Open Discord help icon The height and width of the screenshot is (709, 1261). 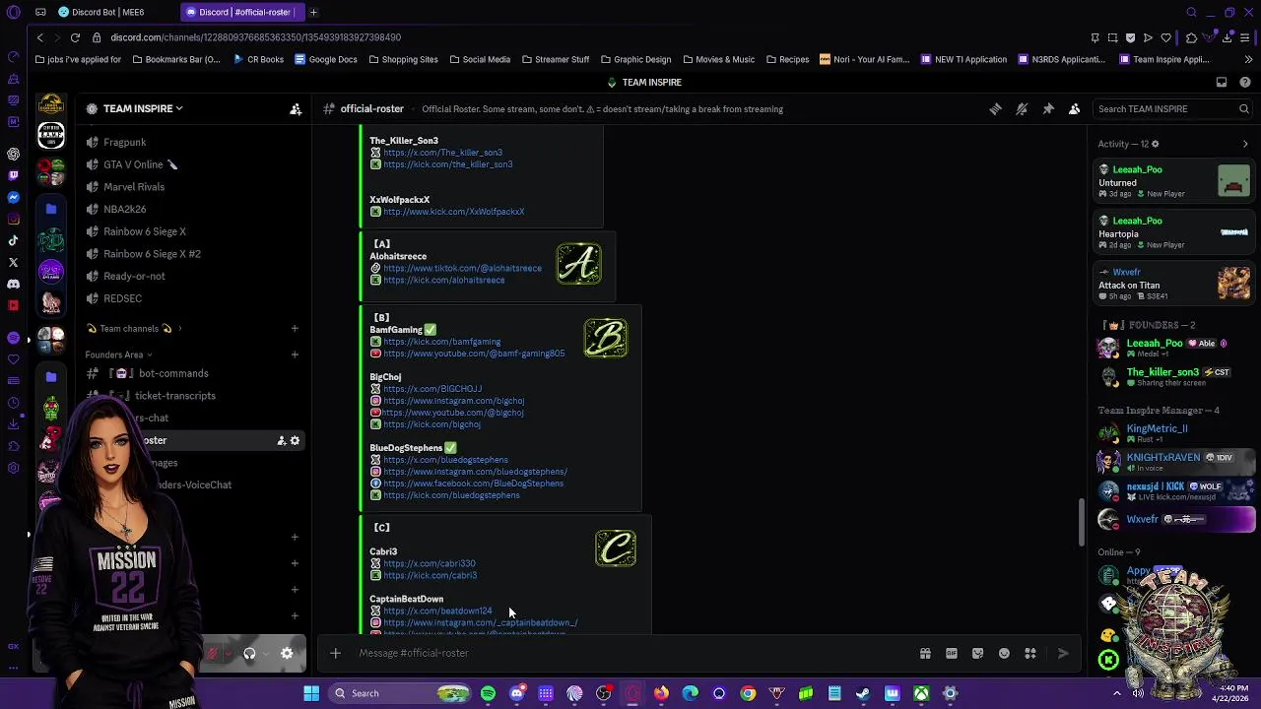pos(1245,83)
